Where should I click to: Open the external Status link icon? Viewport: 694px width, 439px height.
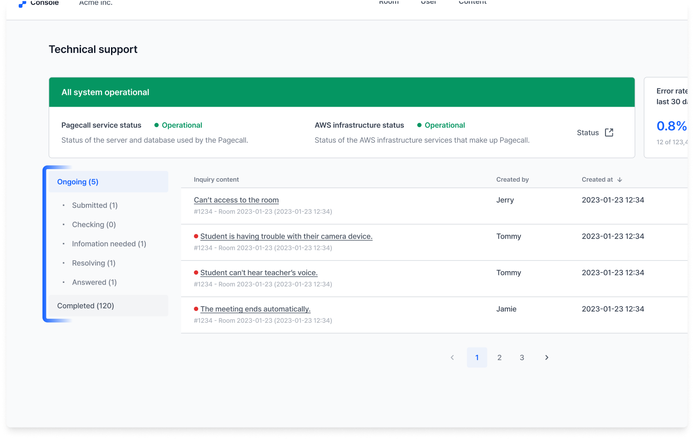tap(609, 132)
